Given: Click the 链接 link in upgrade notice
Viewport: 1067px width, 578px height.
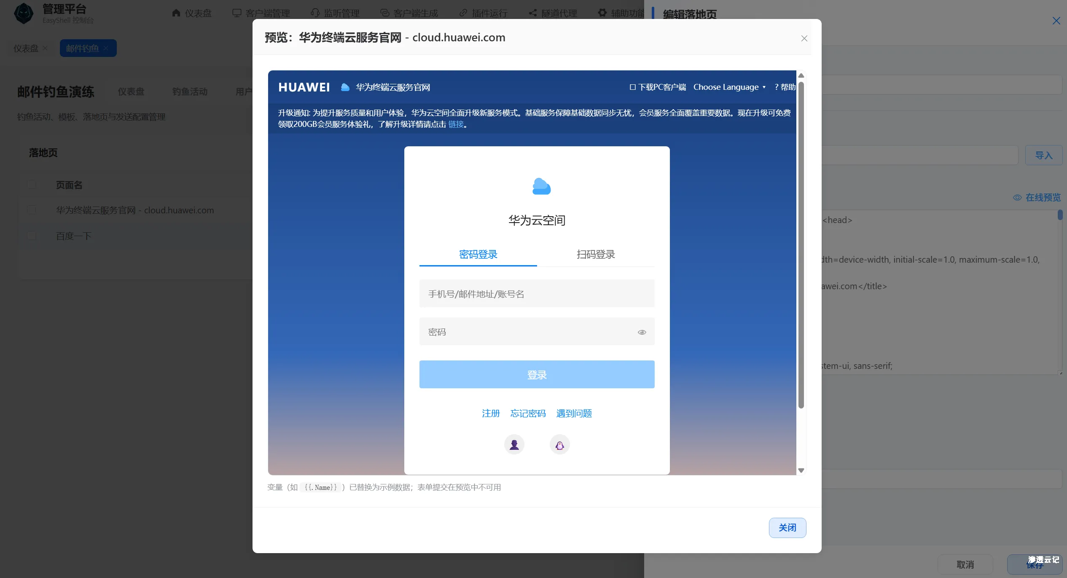Looking at the screenshot, I should (456, 124).
